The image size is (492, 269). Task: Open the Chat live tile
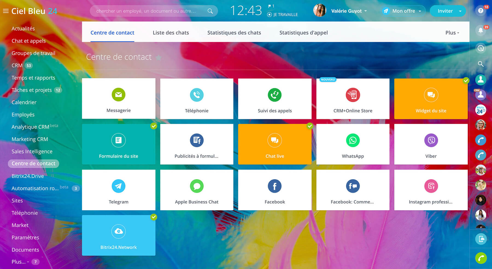[275, 144]
